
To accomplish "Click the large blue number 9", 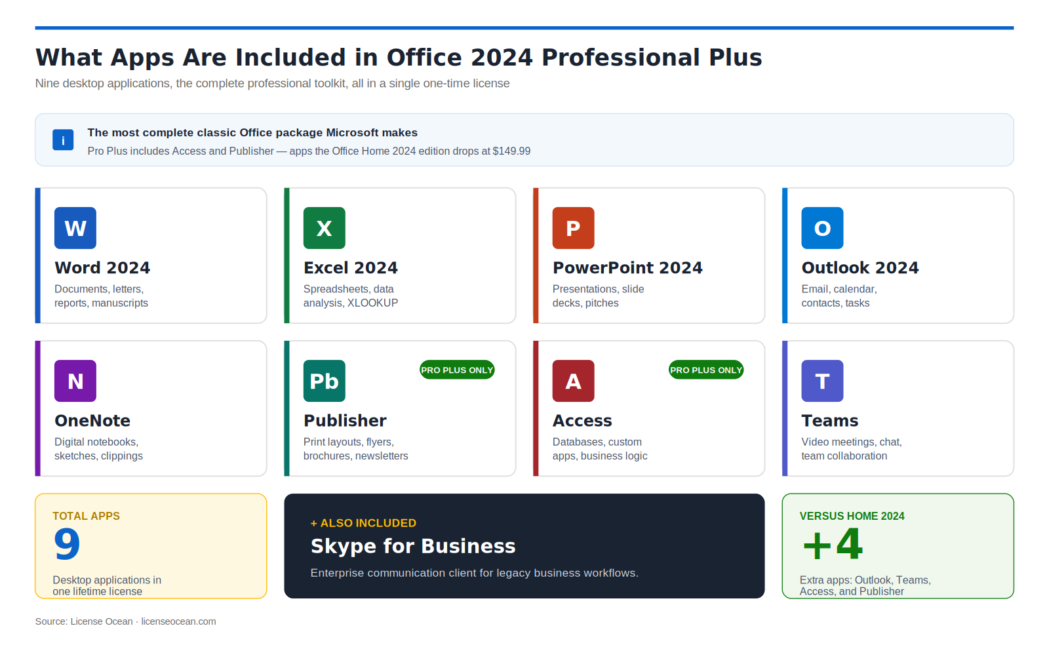I will [x=67, y=544].
